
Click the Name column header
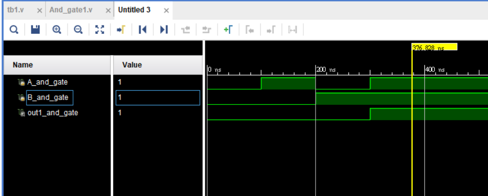[x=23, y=65]
